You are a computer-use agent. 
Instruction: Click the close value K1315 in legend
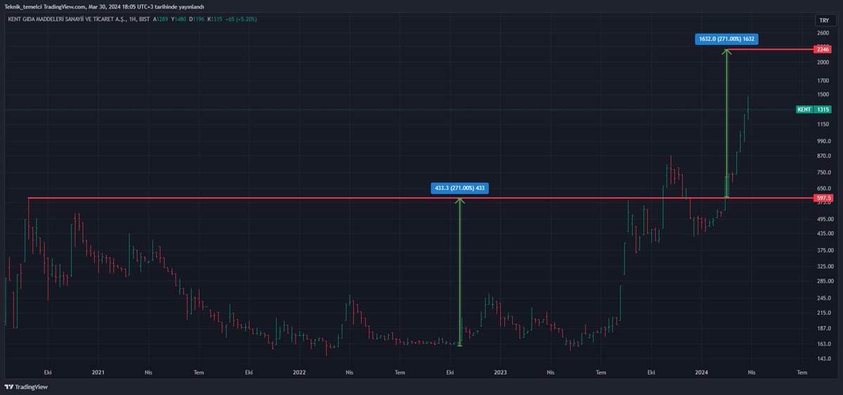(x=215, y=19)
